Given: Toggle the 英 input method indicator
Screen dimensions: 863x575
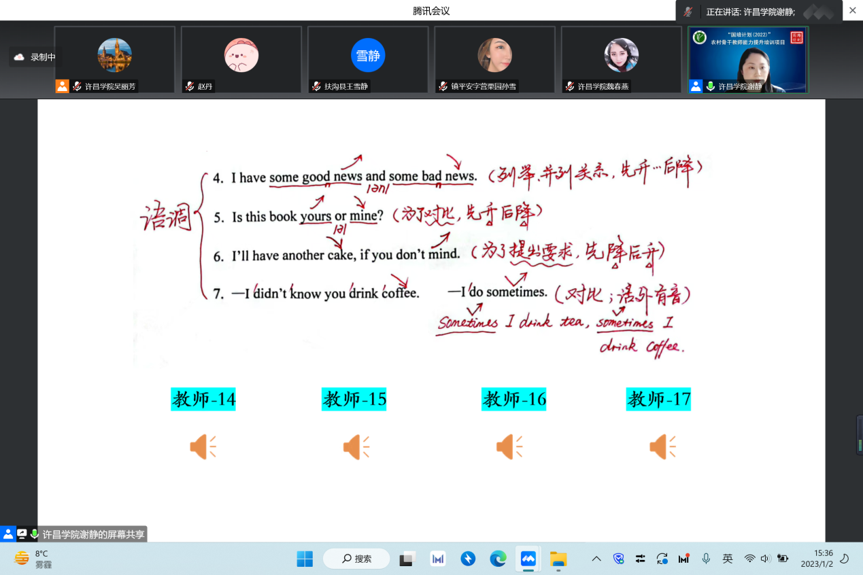Looking at the screenshot, I should [x=728, y=559].
